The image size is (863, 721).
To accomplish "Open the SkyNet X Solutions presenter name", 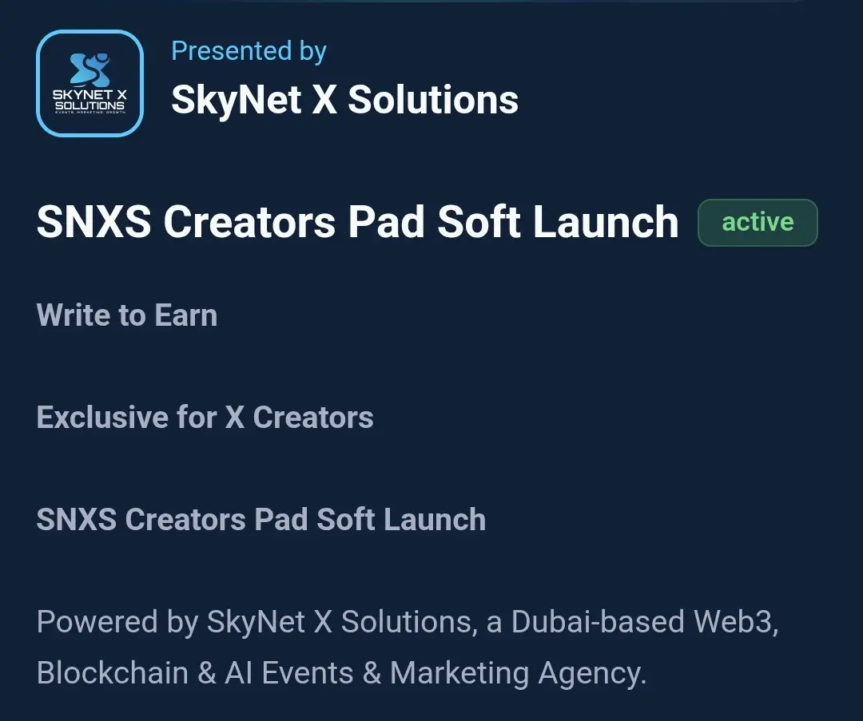I will [x=344, y=100].
